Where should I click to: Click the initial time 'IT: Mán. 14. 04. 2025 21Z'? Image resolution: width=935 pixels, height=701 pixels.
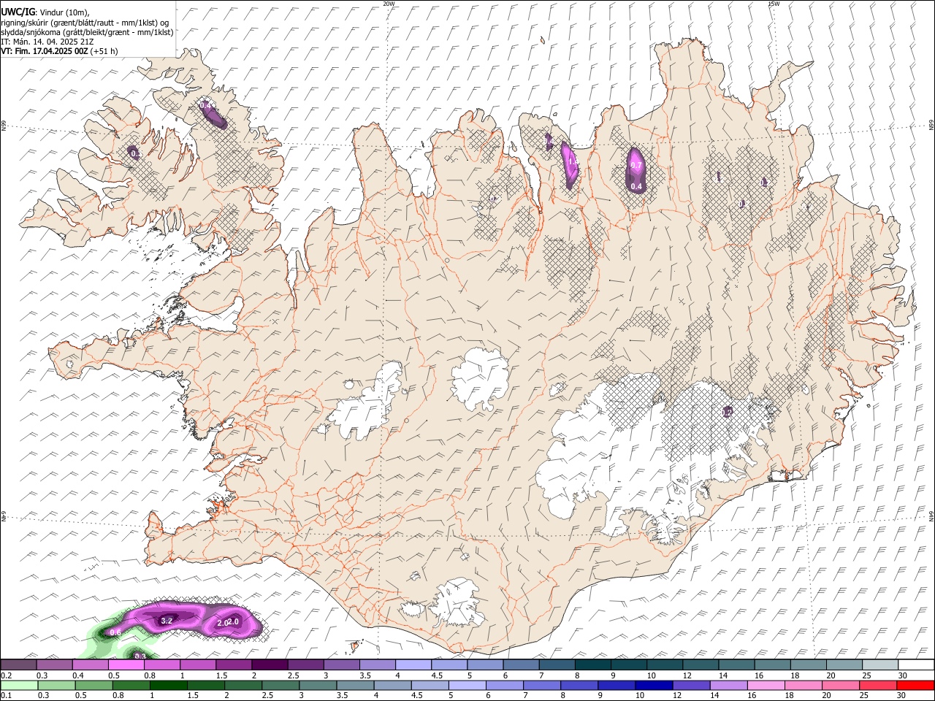pos(48,42)
